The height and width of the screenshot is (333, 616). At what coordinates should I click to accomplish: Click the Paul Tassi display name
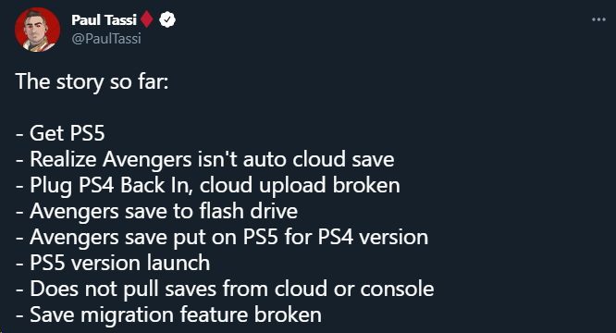pyautogui.click(x=104, y=19)
